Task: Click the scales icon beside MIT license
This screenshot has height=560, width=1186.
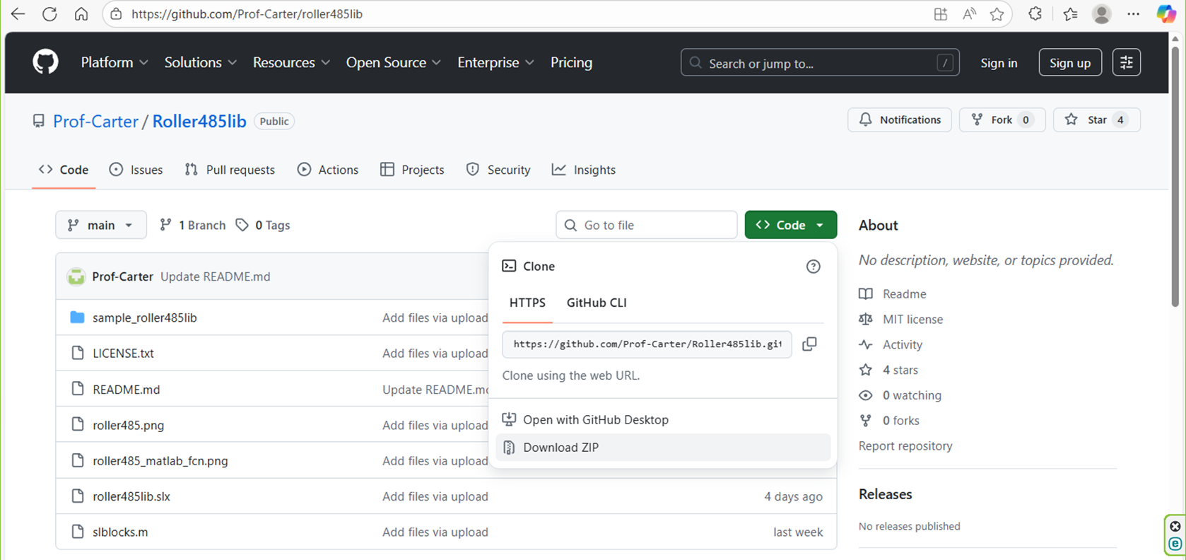Action: [866, 319]
